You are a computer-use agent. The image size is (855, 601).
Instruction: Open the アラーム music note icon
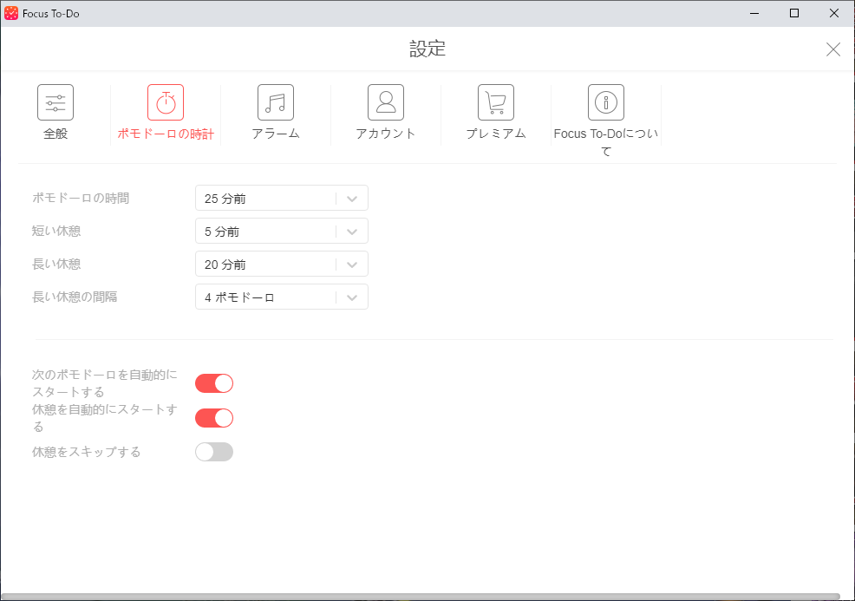pyautogui.click(x=276, y=102)
